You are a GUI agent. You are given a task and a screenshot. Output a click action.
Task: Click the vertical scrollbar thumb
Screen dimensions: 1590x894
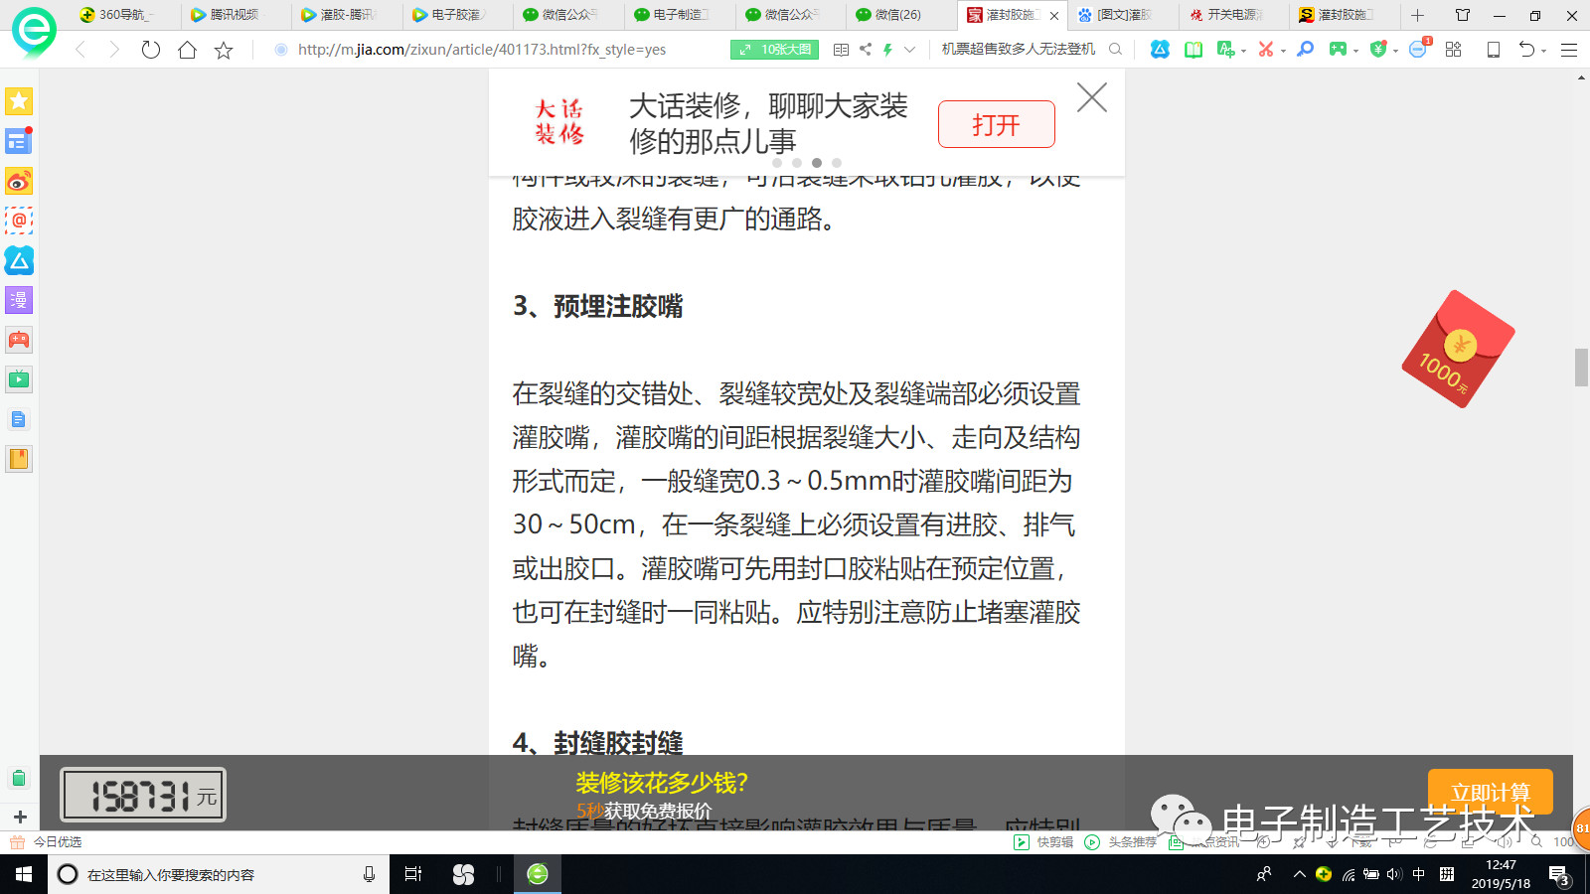pos(1581,368)
